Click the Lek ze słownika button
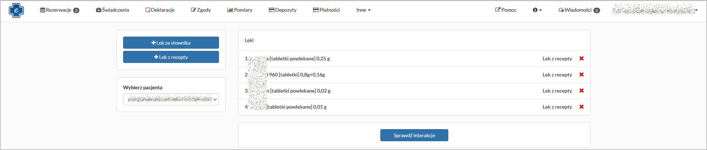The image size is (707, 150). pos(171,43)
